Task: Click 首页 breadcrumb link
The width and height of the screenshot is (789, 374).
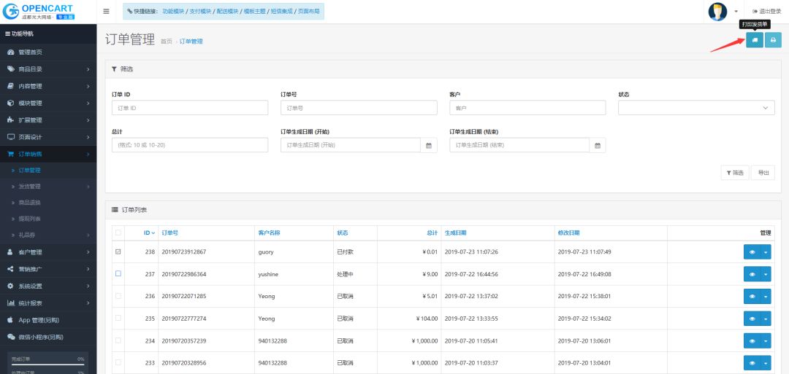Action: tap(166, 42)
